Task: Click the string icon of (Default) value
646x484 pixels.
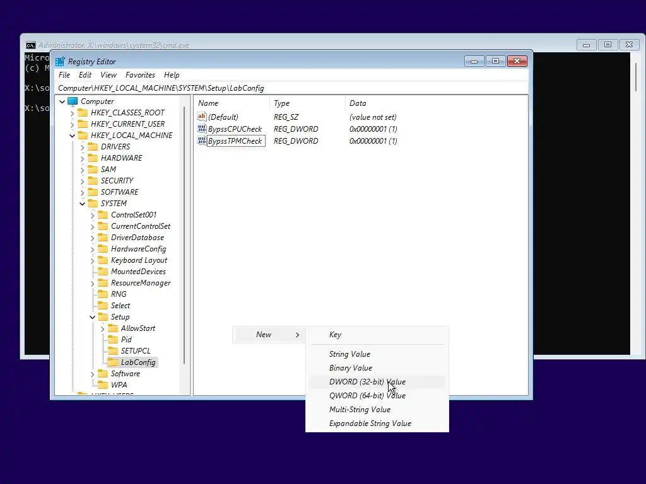Action: (201, 117)
